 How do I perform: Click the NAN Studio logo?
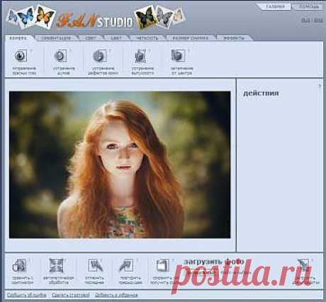tap(96, 17)
